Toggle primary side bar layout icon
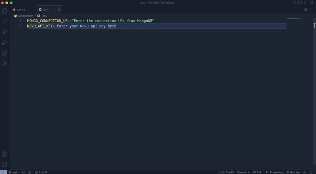This screenshot has height=174, width=316. coord(294,3)
